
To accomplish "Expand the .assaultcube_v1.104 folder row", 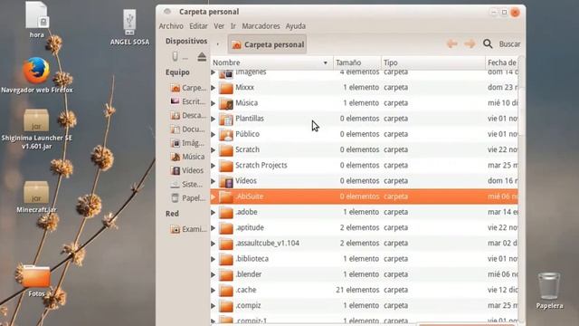I will pyautogui.click(x=214, y=244).
